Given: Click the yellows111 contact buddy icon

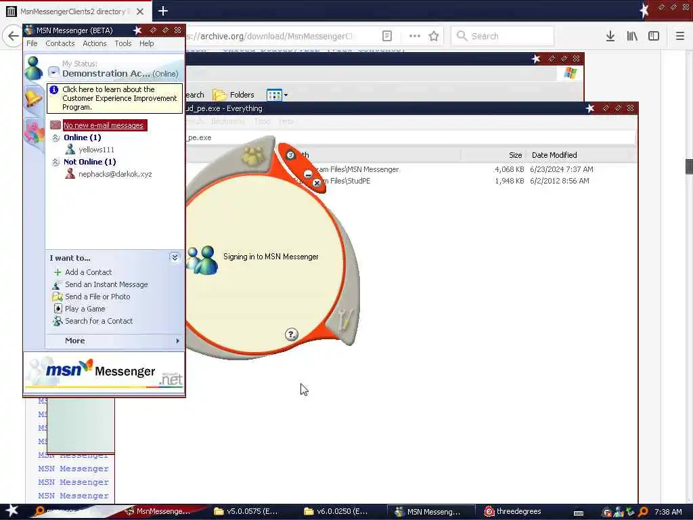Looking at the screenshot, I should tap(70, 150).
